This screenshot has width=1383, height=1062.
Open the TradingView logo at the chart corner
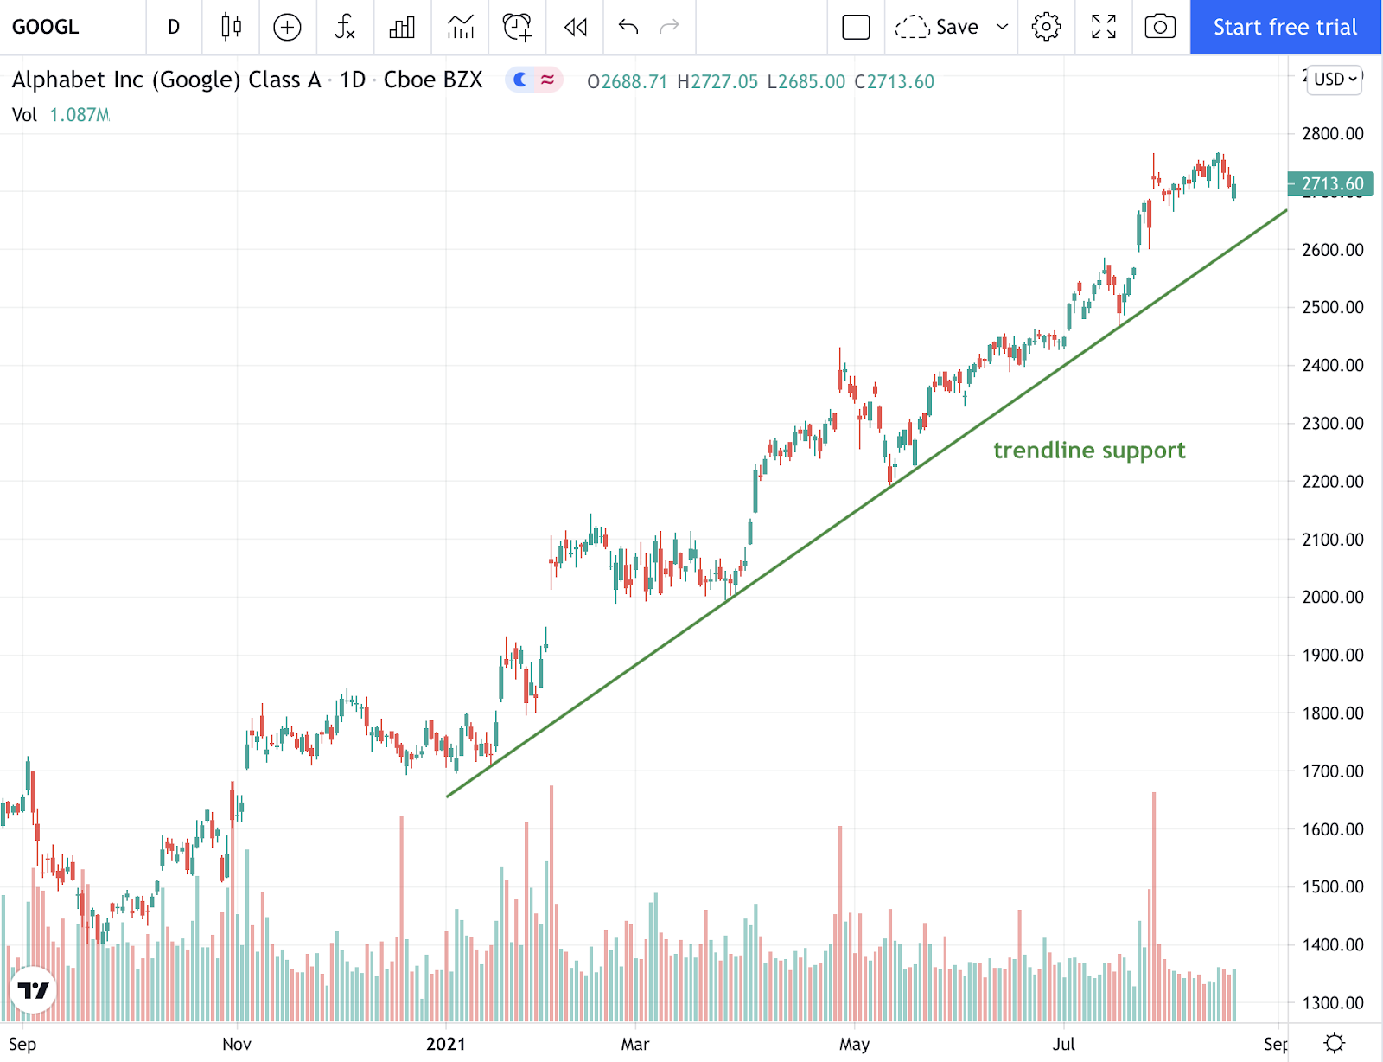pos(33,990)
